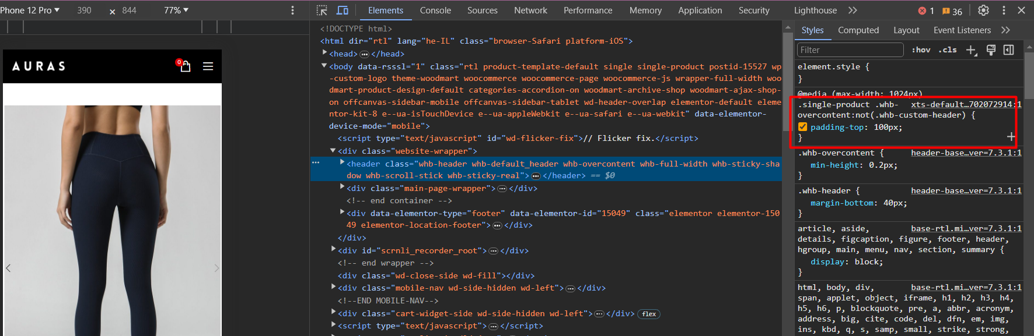Expand the whb-header element triangle

tap(342, 162)
